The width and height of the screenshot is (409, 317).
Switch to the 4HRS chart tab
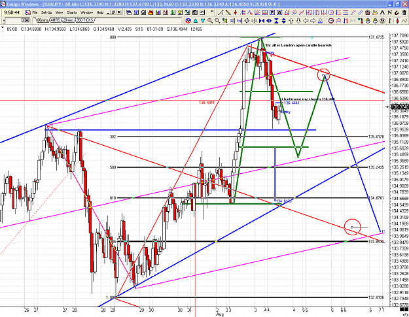coord(55,20)
